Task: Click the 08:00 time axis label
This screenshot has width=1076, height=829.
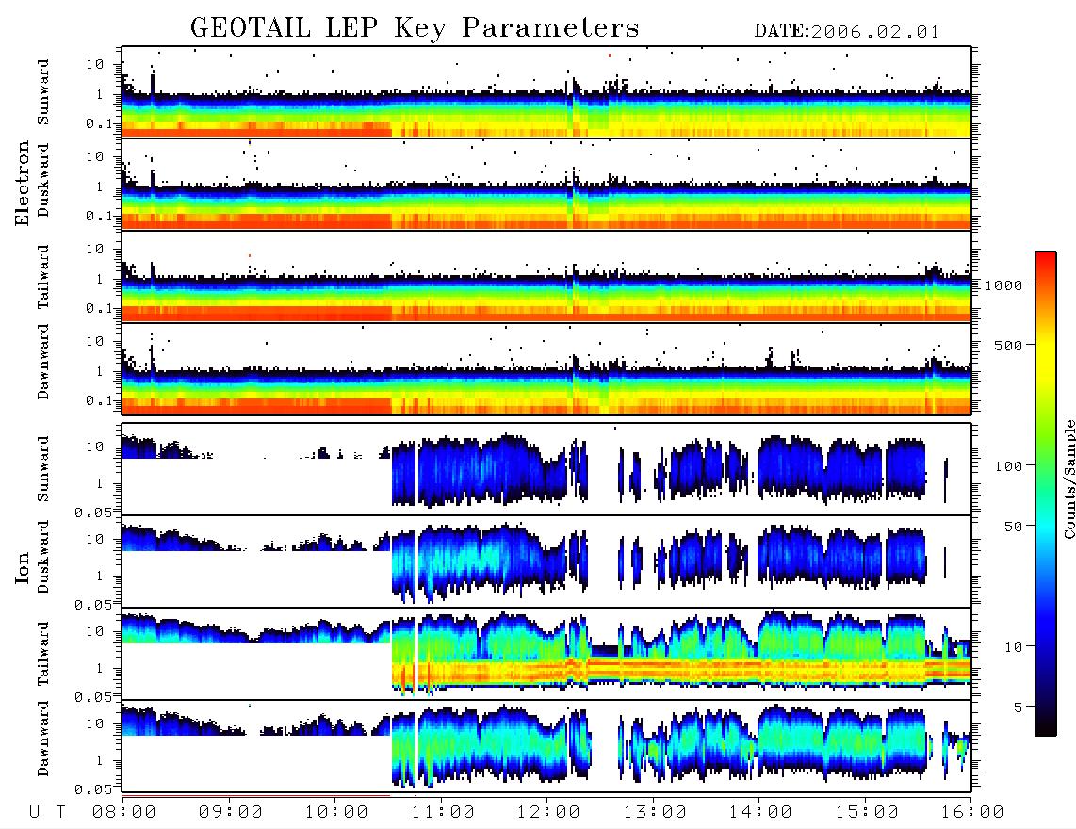Action: (123, 812)
